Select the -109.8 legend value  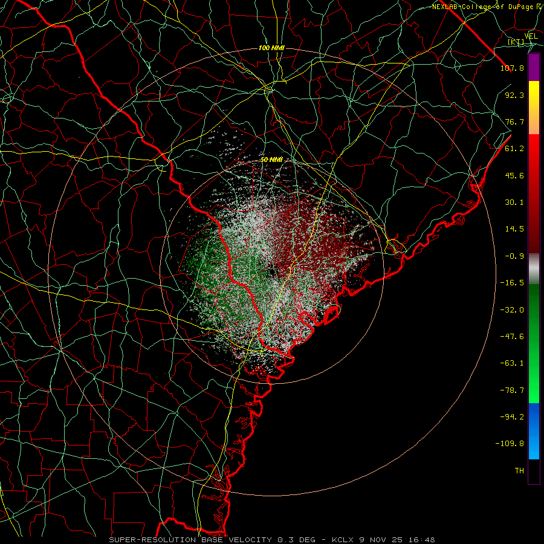click(510, 444)
